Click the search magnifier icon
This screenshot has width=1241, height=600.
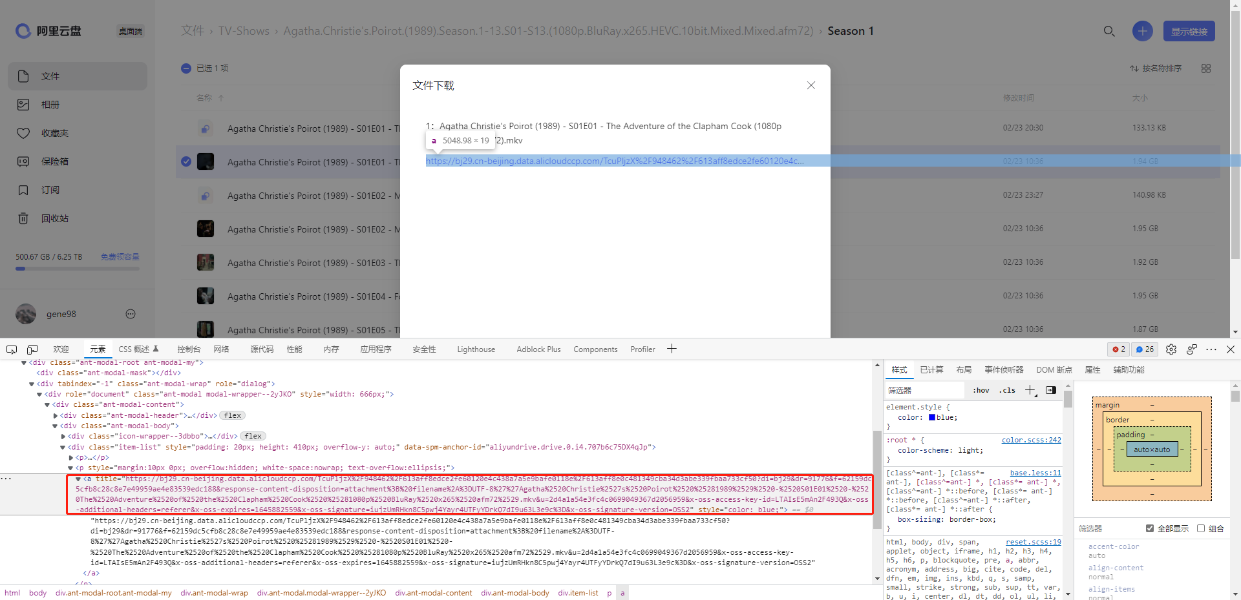pos(1109,31)
